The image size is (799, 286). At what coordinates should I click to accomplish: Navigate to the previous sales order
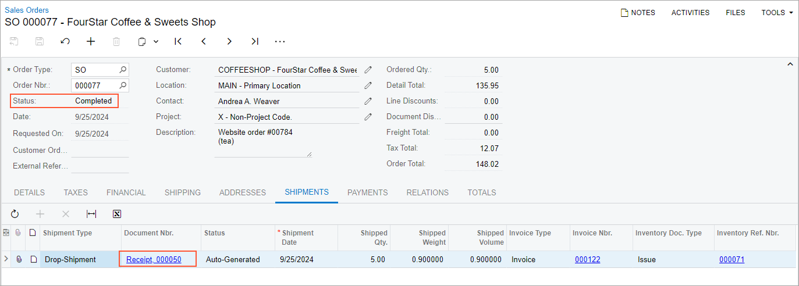(x=204, y=41)
